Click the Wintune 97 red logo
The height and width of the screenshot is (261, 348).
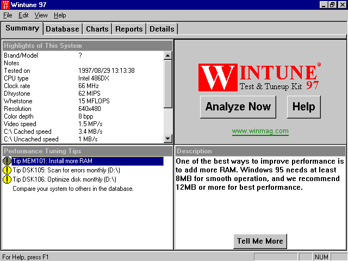click(x=260, y=77)
